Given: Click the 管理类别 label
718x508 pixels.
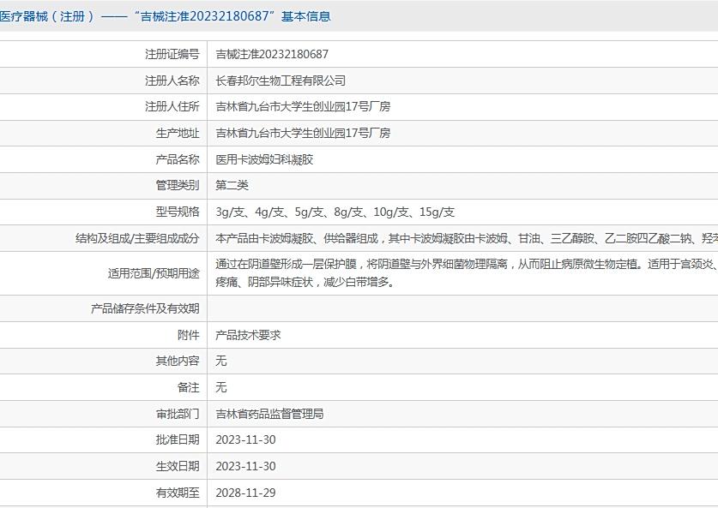Looking at the screenshot, I should 178,185.
